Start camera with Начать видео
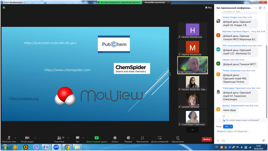Image resolution: width=268 pixels, height=151 pixels. (x=27, y=139)
